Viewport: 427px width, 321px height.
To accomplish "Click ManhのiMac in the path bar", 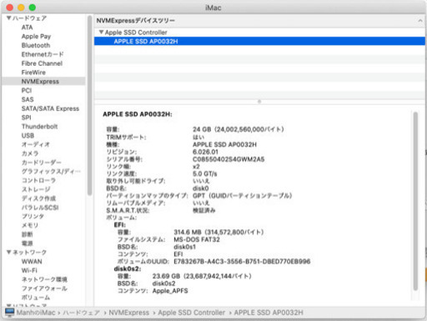I will tap(36, 313).
